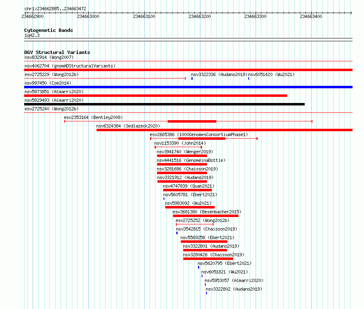Viewport: 364px width, 309px height.
Task: Click the blue nsv6051420 insertion marker
Action: (249, 78)
